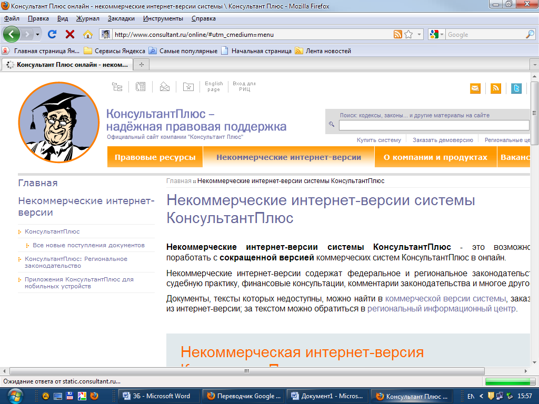This screenshot has height=404, width=539.
Task: Click the magnifier search button in toolbar
Action: [x=530, y=34]
